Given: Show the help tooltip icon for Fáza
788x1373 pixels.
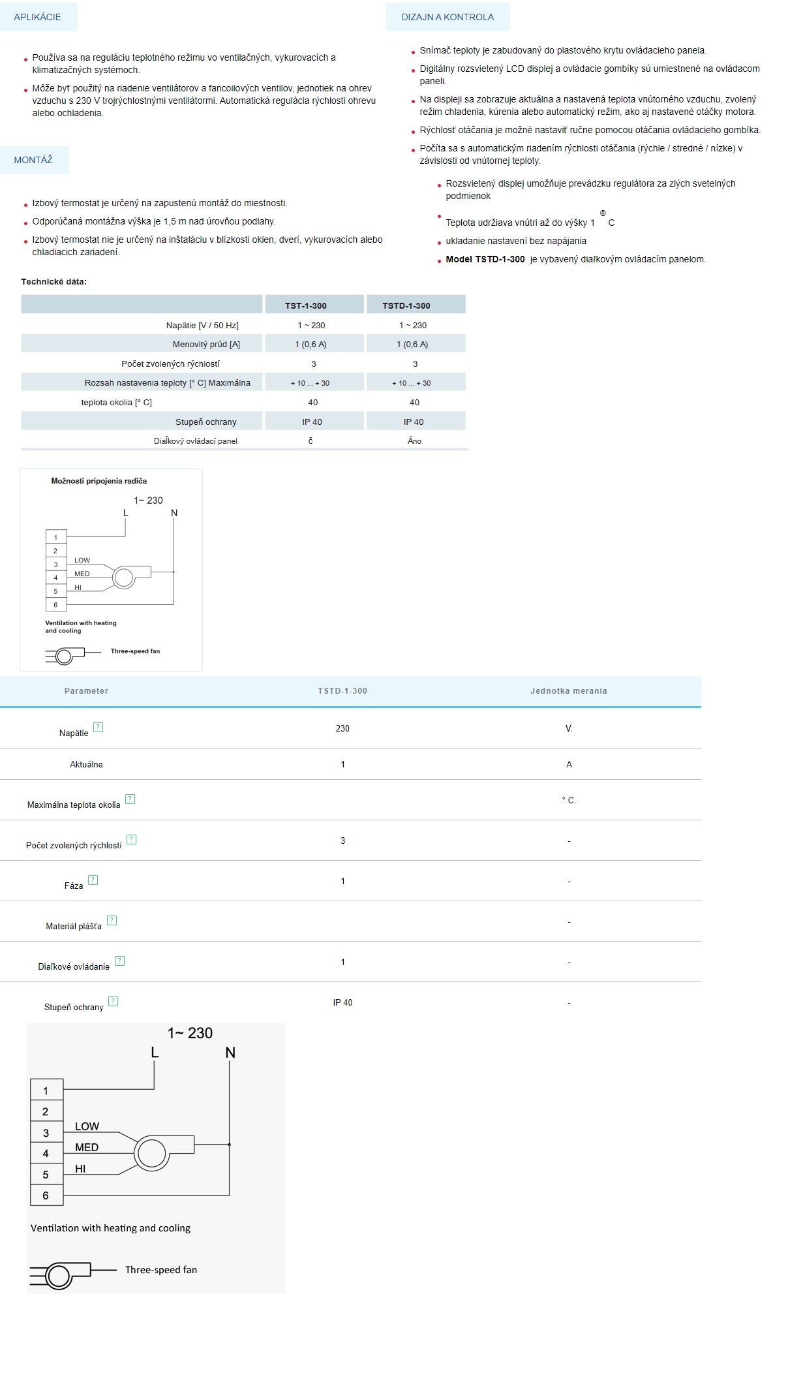Looking at the screenshot, I should pos(93,880).
